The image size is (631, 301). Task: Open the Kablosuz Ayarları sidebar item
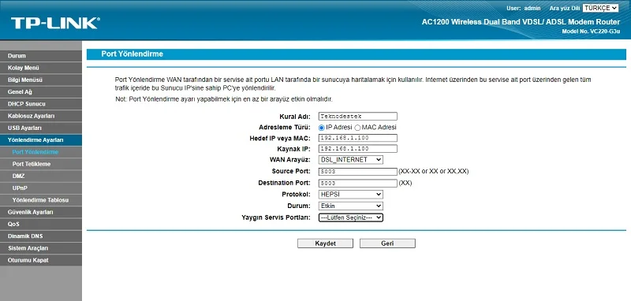(41, 116)
